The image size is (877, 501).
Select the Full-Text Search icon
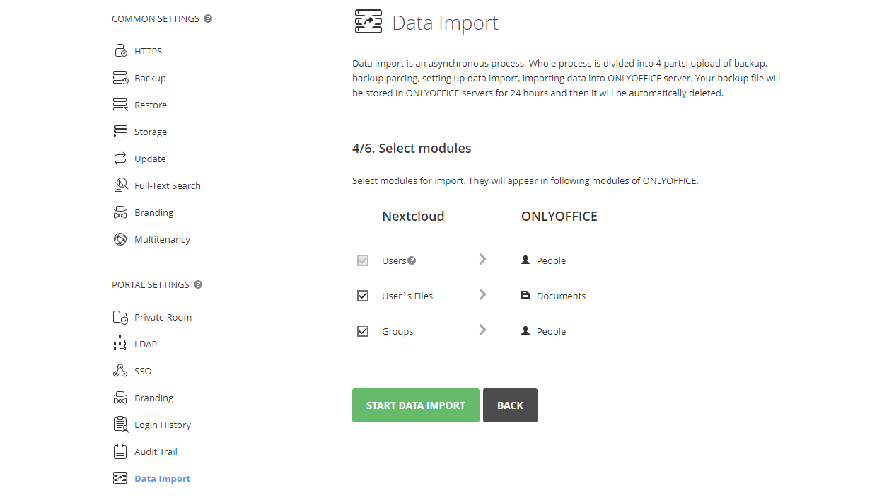pos(120,185)
